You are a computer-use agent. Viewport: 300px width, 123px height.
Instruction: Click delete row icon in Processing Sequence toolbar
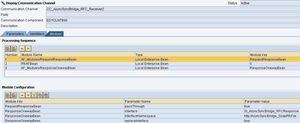pos(13,49)
